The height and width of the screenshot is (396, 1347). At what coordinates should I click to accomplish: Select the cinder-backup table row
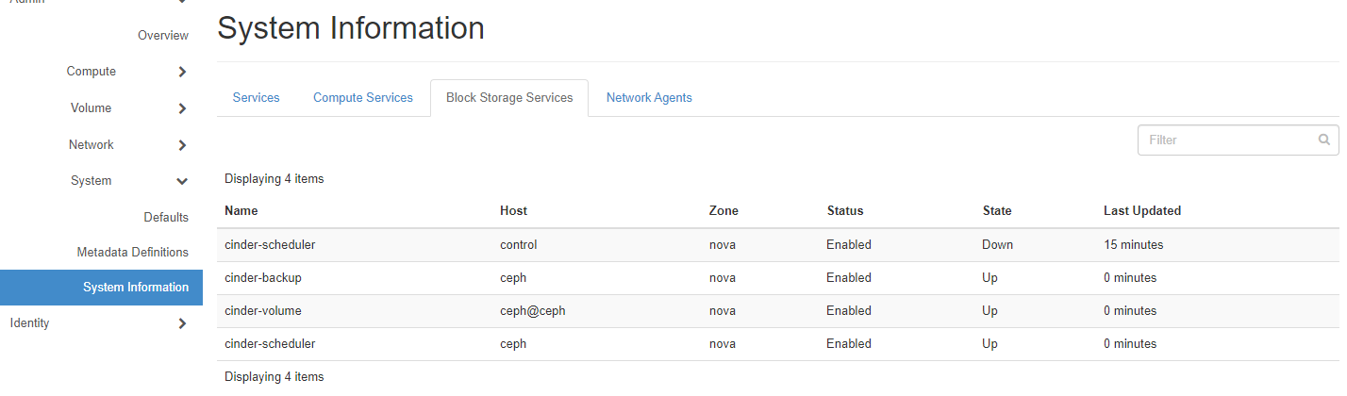tap(778, 278)
